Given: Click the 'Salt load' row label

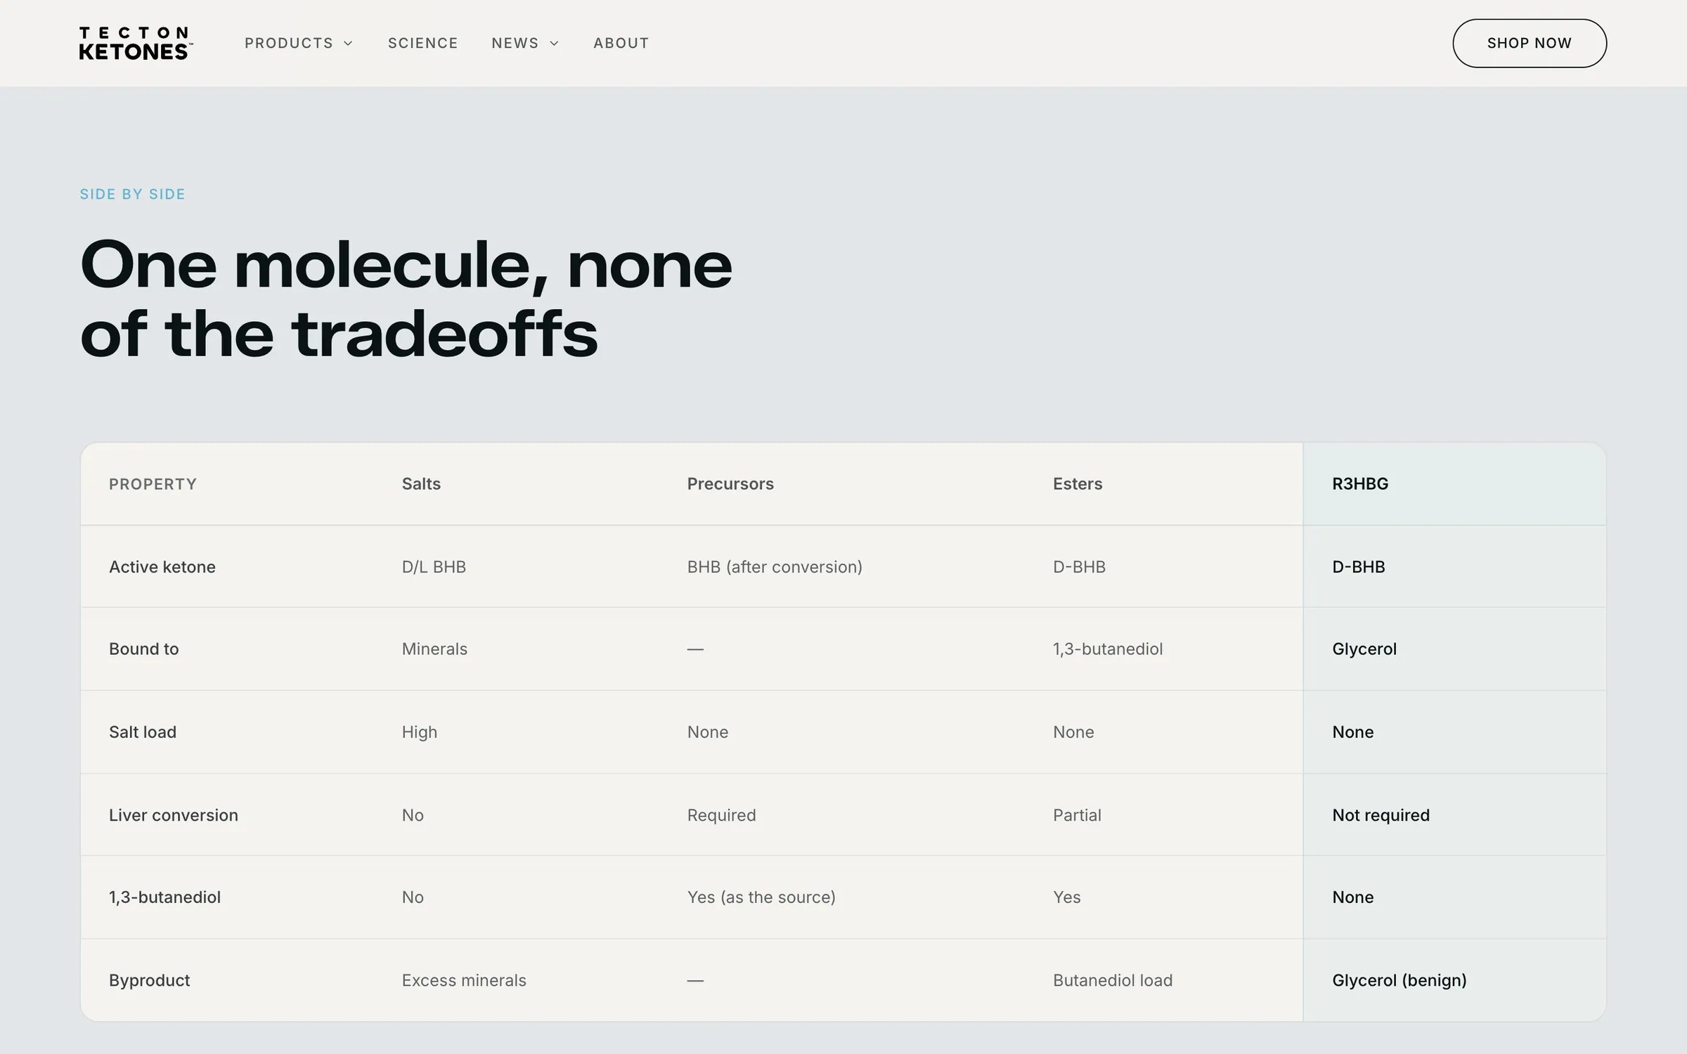Looking at the screenshot, I should click(x=143, y=732).
